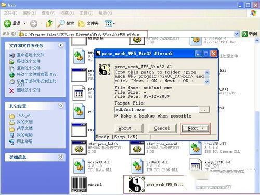Image resolution: width=260 pixels, height=195 pixels.
Task: Click 'Publish this file to the Web' link
Action: [36, 74]
